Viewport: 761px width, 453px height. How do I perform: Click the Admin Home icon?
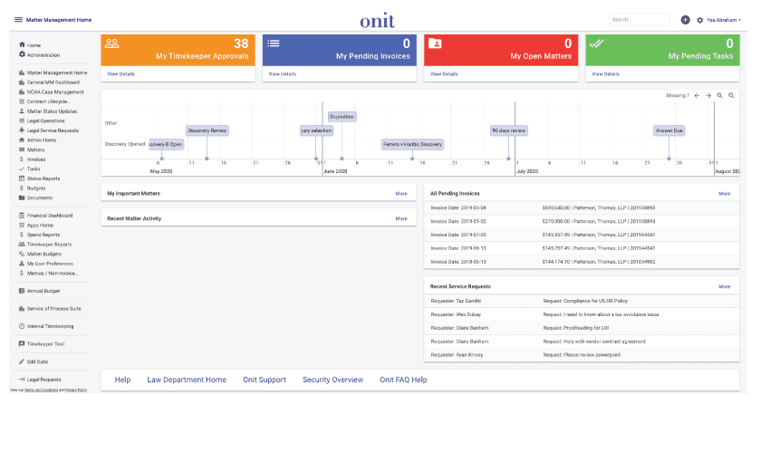(22, 140)
